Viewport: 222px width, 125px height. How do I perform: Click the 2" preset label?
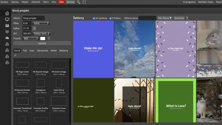[x=15, y=56]
